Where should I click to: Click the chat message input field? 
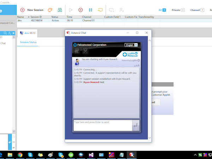[x=103, y=125]
